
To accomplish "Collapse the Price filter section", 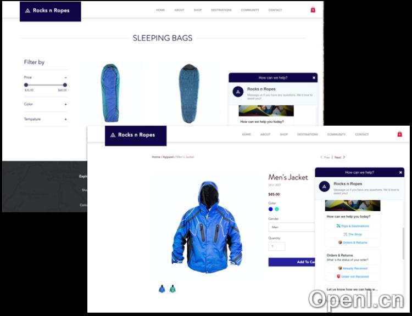I will [x=65, y=77].
